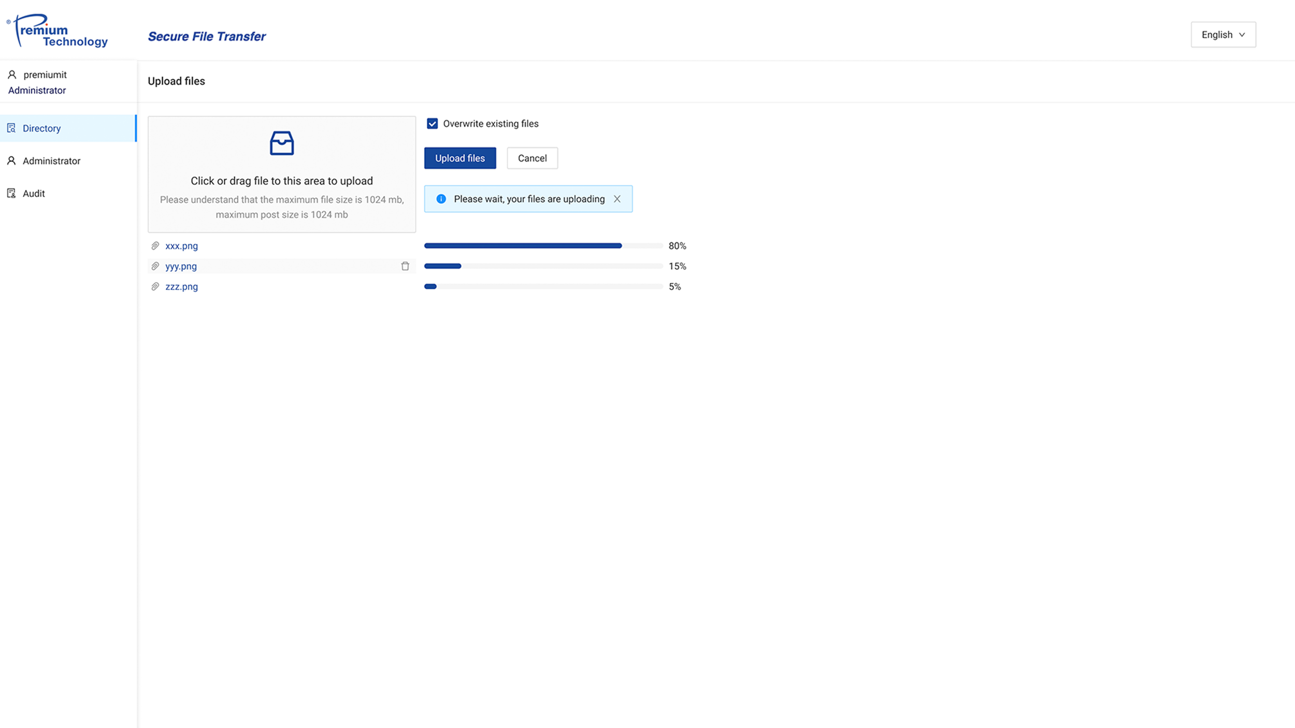Click the 5% progress value
The image size is (1295, 728).
[674, 286]
